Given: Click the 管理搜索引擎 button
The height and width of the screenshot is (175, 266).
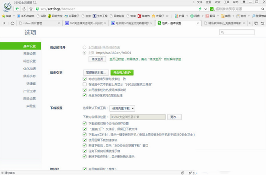Looking at the screenshot, I should point(96,72).
